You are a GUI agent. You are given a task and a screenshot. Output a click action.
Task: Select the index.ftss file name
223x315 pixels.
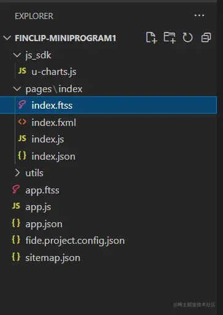[x=52, y=105]
